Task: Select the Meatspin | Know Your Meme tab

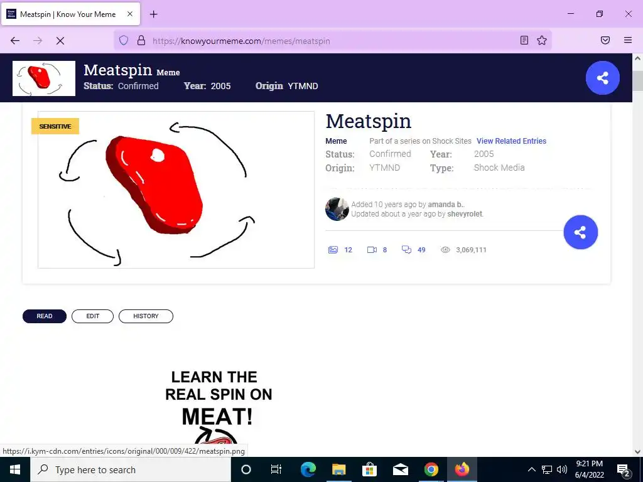Action: coord(70,14)
